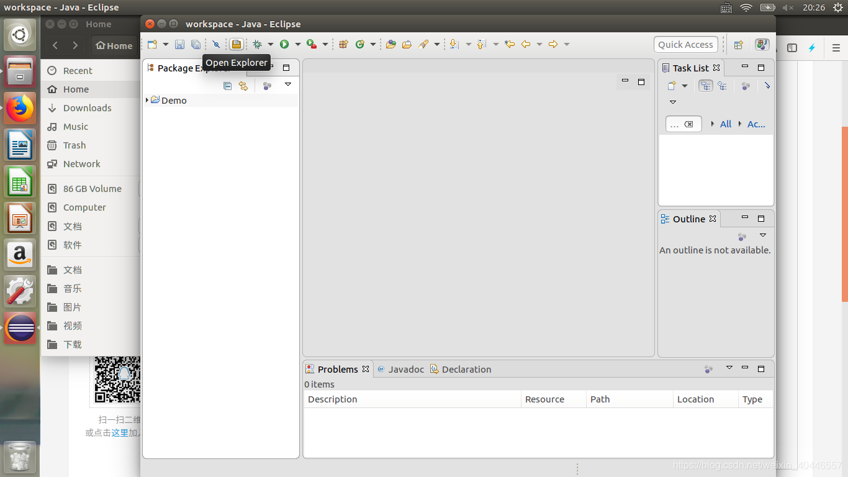This screenshot has width=848, height=477.
Task: Open the Package Explorer view menu dropdown
Action: click(x=287, y=84)
